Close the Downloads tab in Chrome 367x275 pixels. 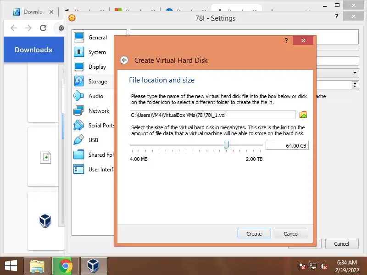coord(51,12)
